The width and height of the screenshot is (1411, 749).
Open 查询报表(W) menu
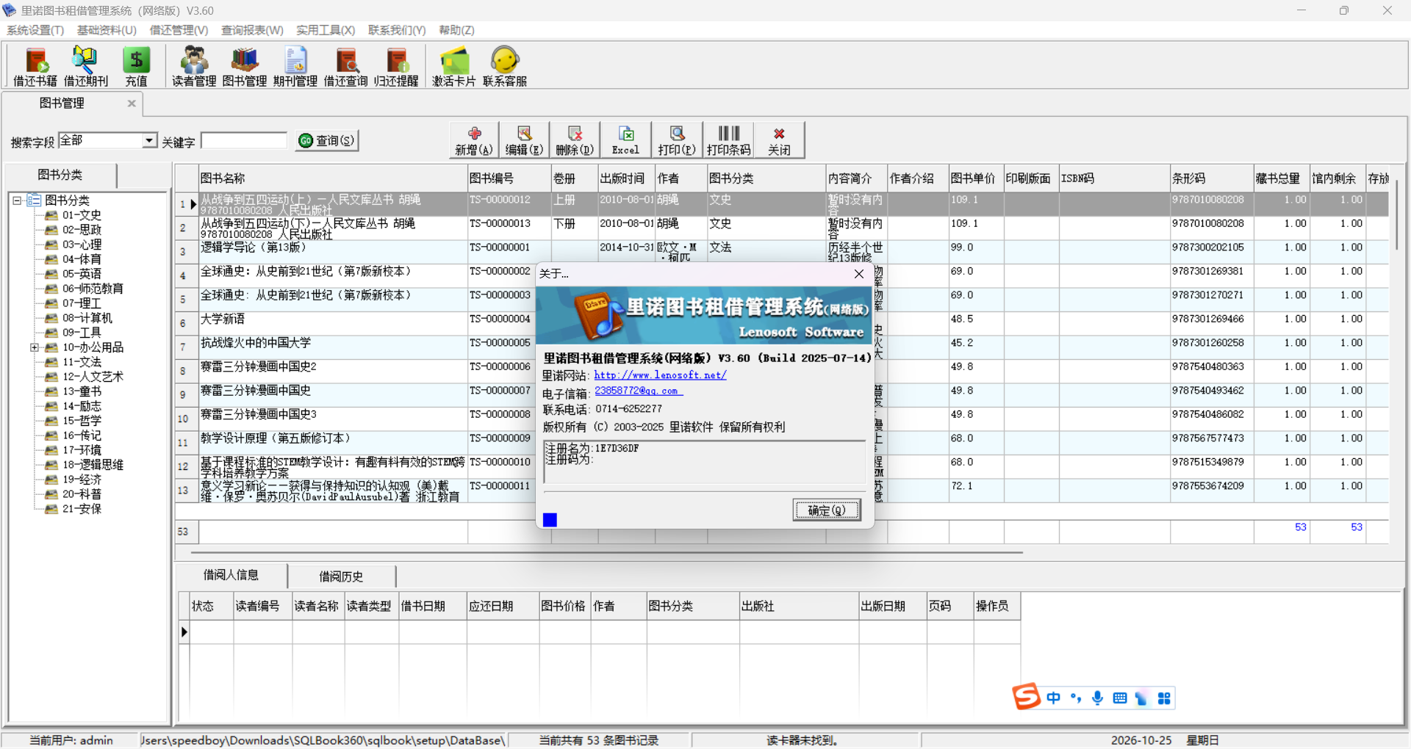click(x=252, y=30)
